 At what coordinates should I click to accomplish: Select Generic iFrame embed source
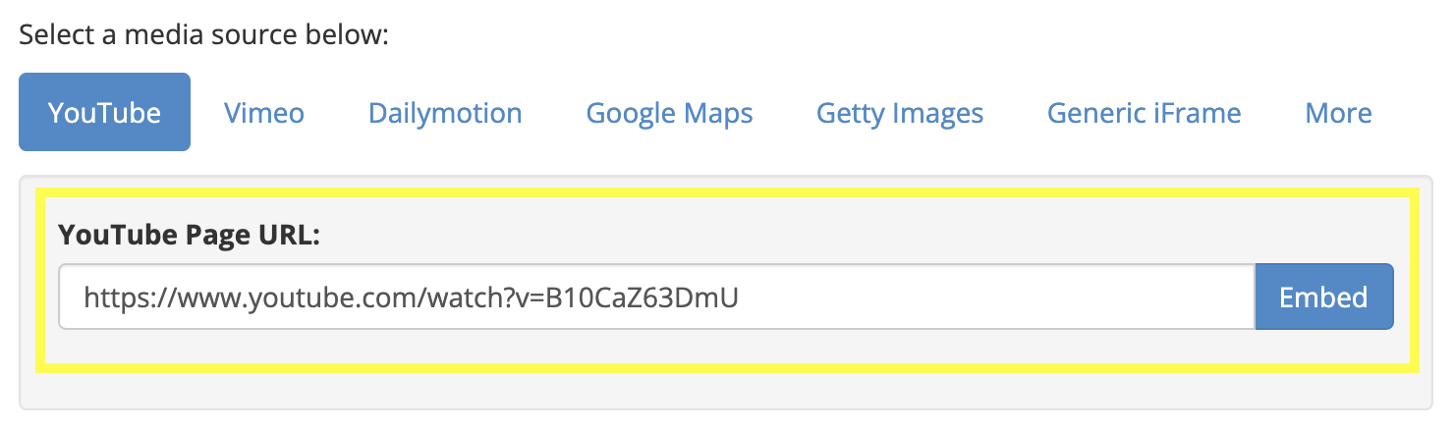pos(1144,113)
